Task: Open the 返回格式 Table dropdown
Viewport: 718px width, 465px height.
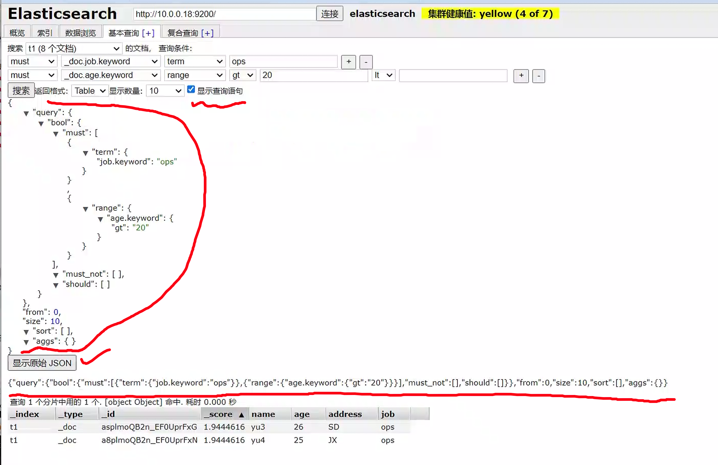Action: pos(90,91)
